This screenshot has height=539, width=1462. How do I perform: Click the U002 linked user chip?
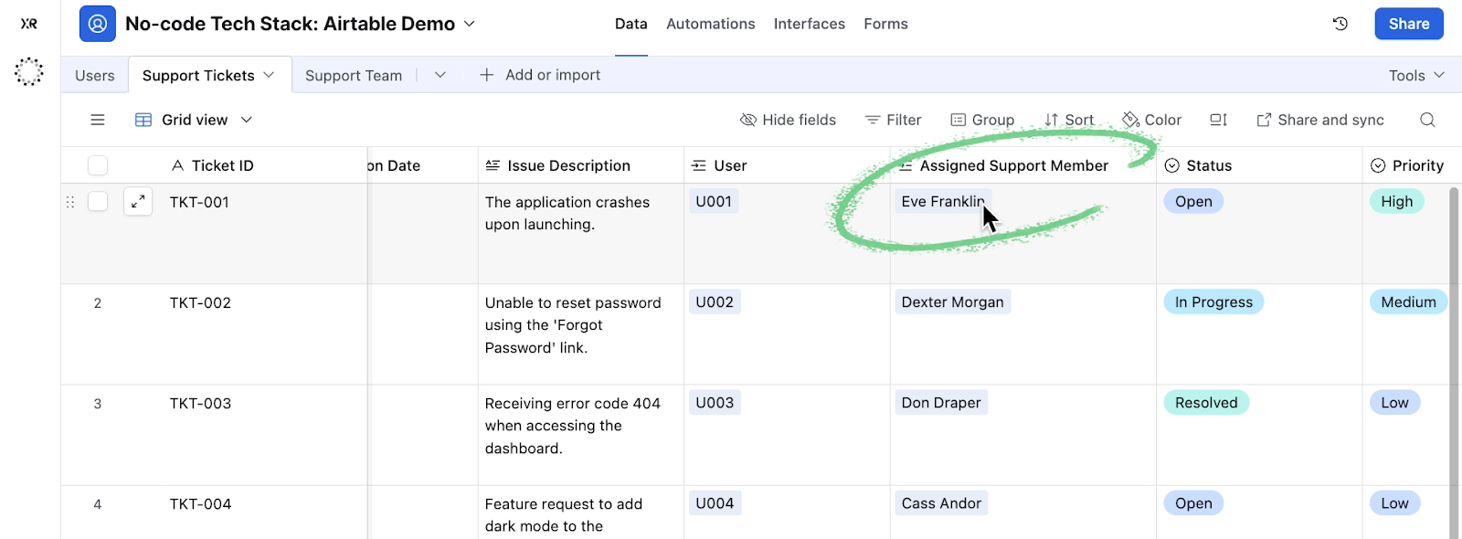[x=715, y=302]
